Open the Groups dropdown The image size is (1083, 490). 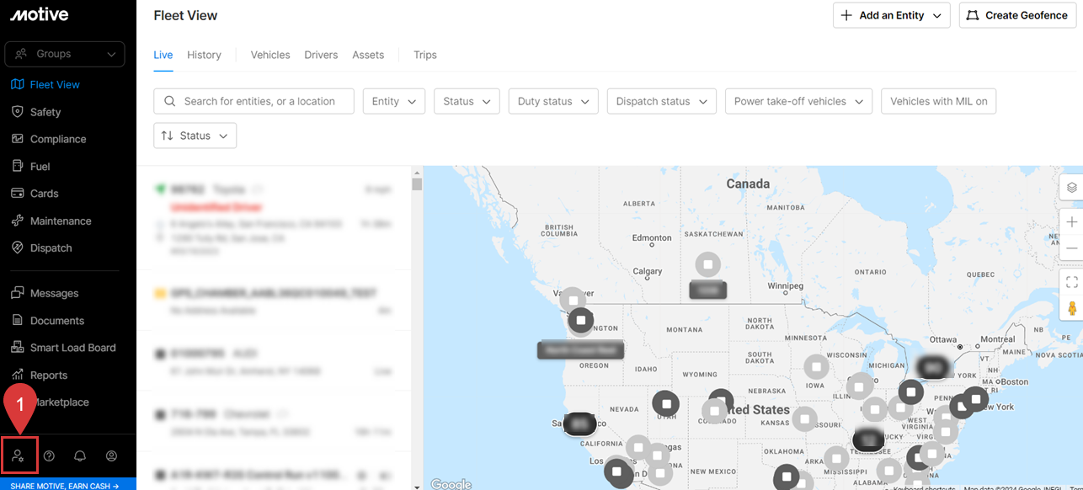[65, 54]
